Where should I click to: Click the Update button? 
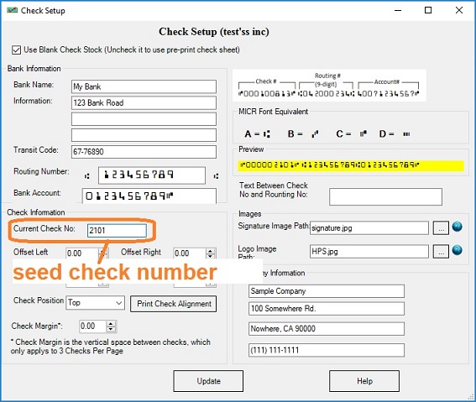[208, 381]
